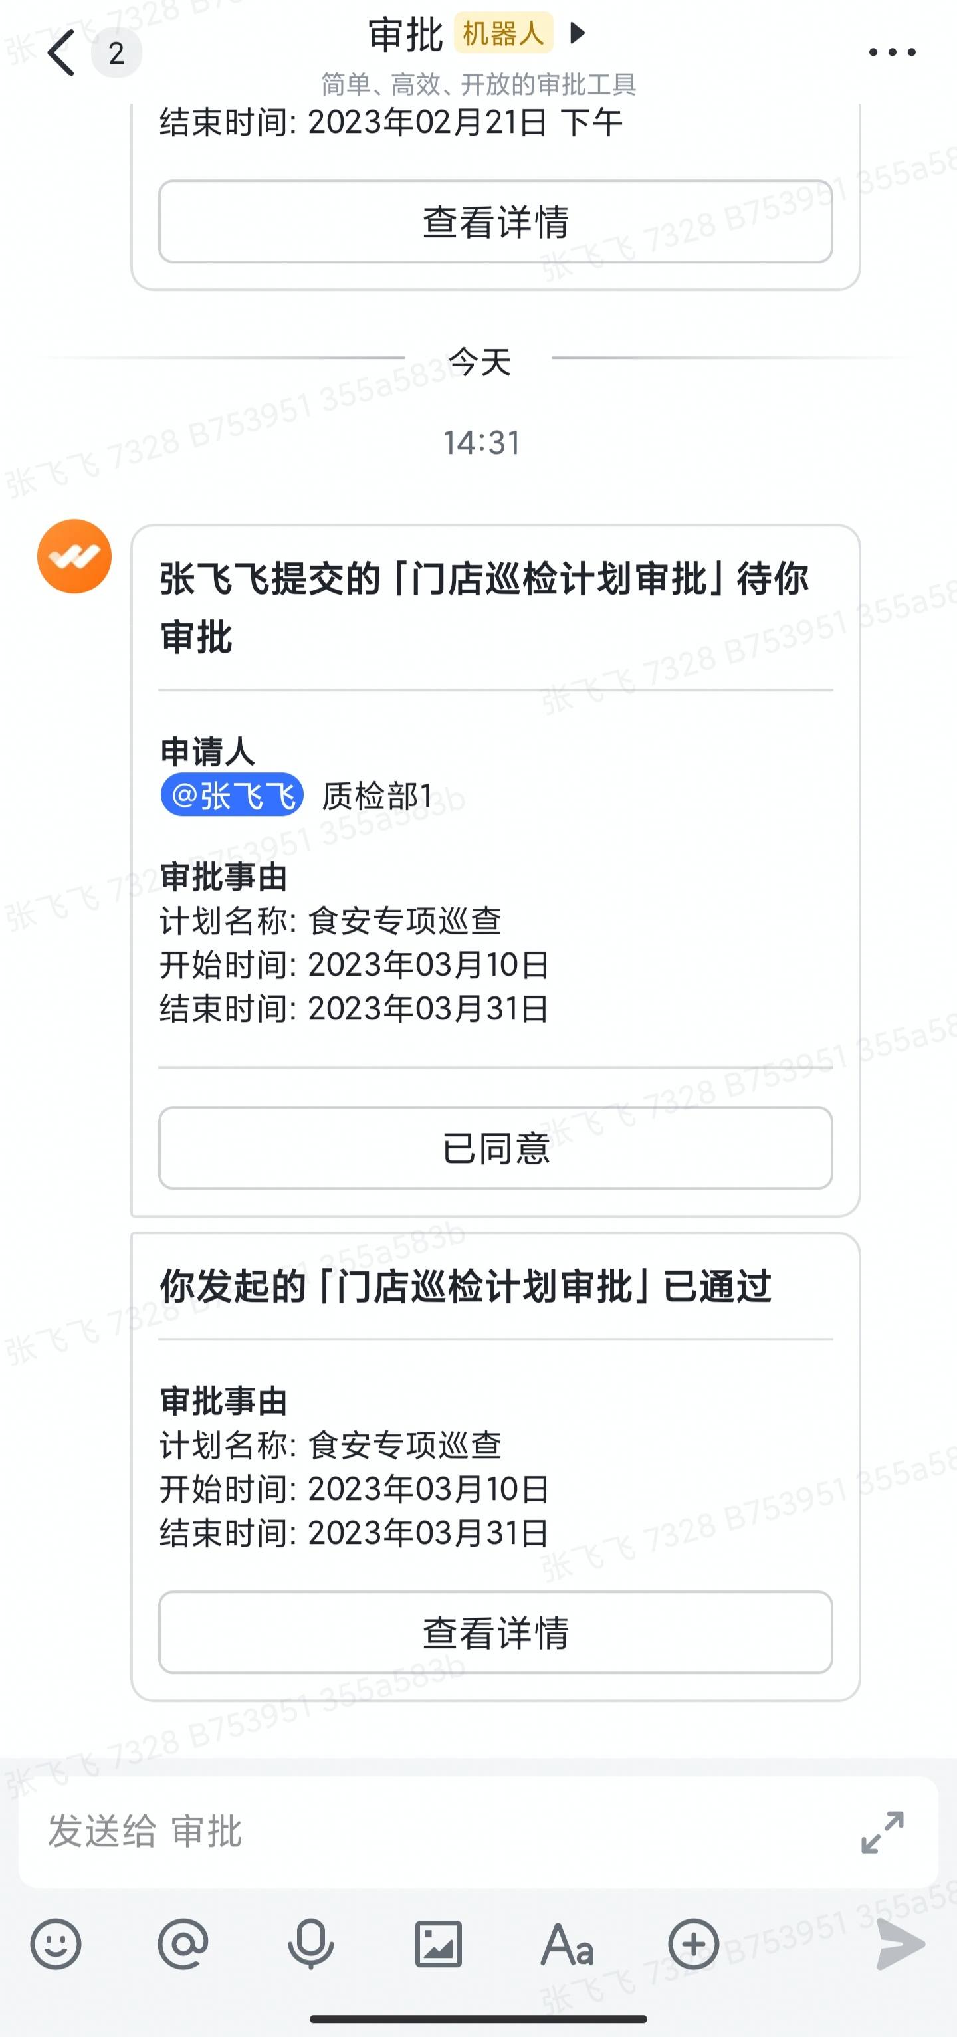The height and width of the screenshot is (2037, 957).
Task: Tap the microphone voice input icon
Action: 311,1944
